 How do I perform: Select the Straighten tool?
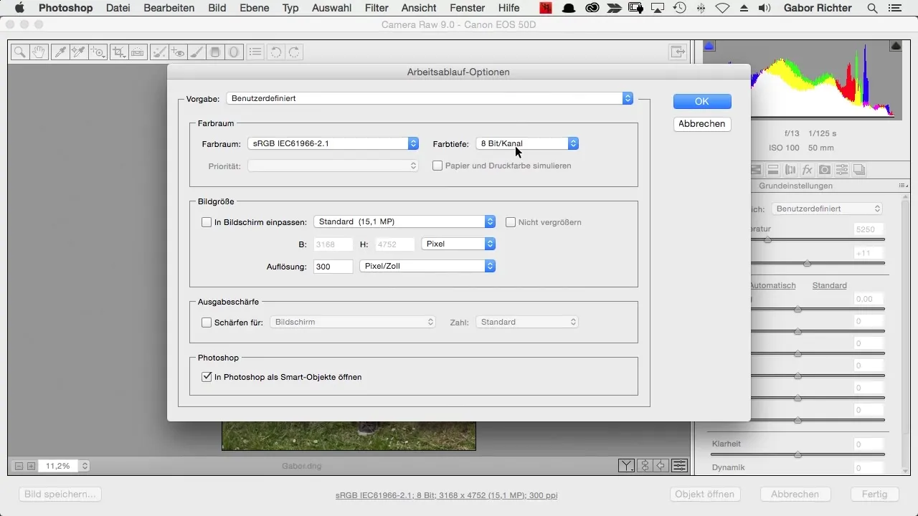pos(138,52)
